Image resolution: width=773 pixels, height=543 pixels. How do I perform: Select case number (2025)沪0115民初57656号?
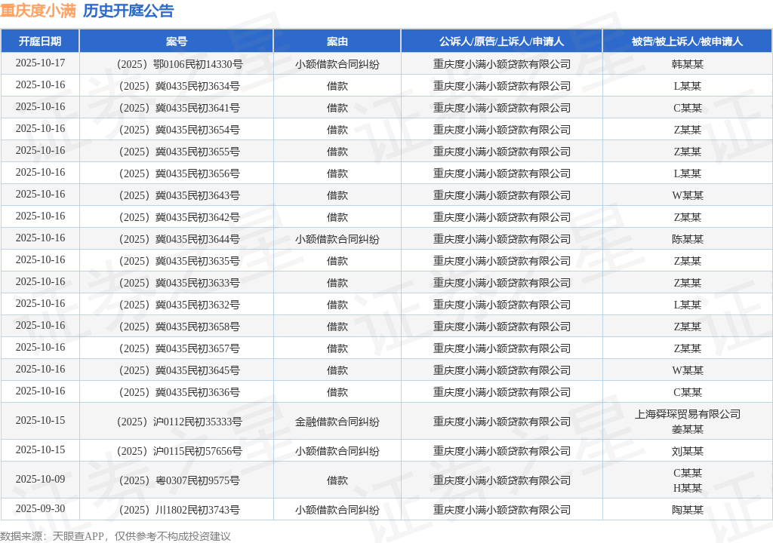click(177, 451)
